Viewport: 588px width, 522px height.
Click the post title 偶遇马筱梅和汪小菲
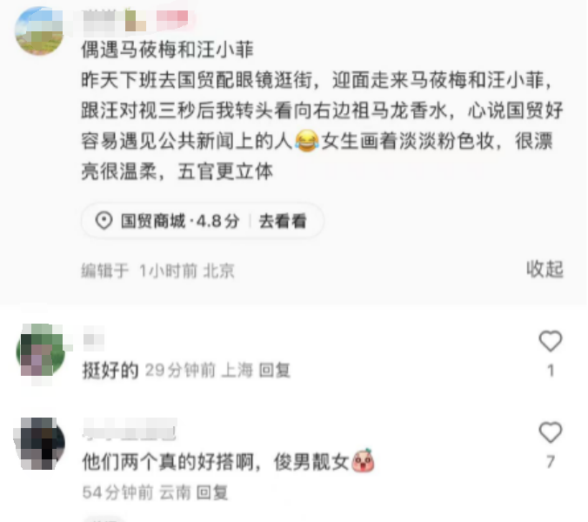[168, 50]
